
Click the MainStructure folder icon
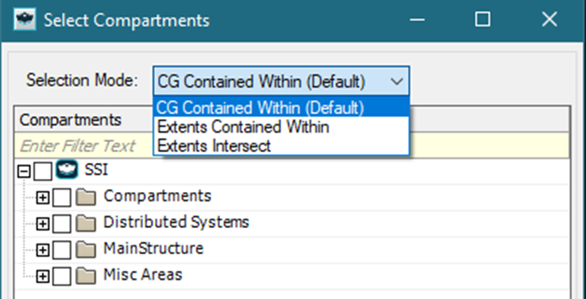point(85,250)
